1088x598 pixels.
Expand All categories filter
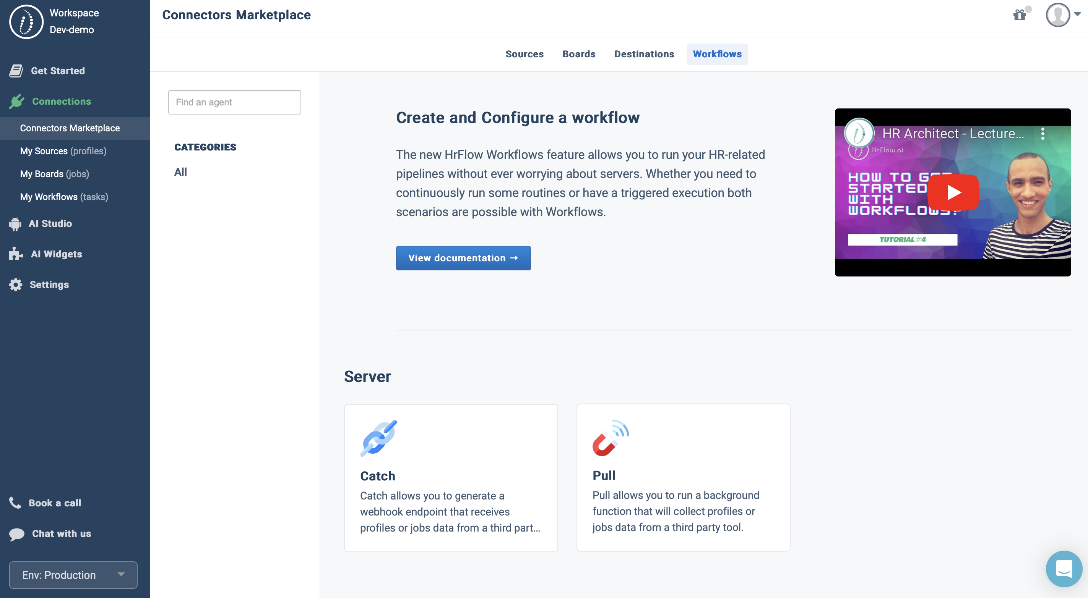click(180, 171)
